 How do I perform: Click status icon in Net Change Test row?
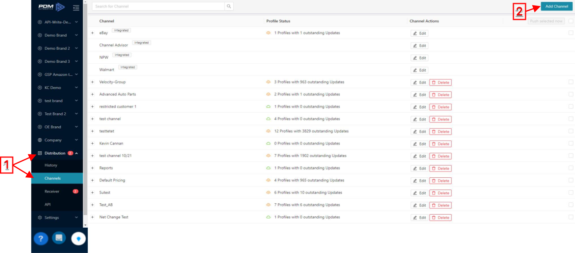(x=268, y=217)
